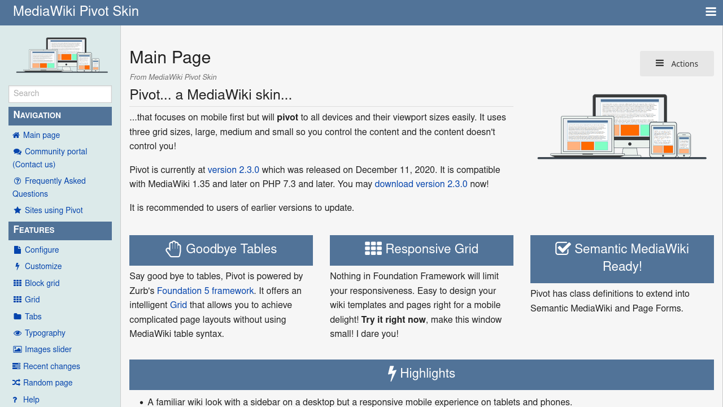The height and width of the screenshot is (407, 723).
Task: Click the bolt icon in Highlights header
Action: (x=392, y=373)
